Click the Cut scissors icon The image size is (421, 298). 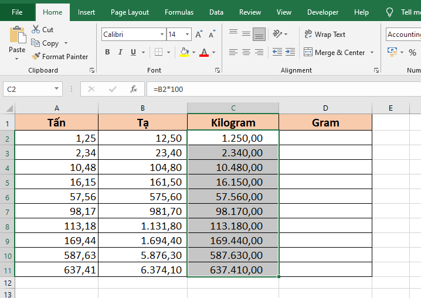click(36, 29)
